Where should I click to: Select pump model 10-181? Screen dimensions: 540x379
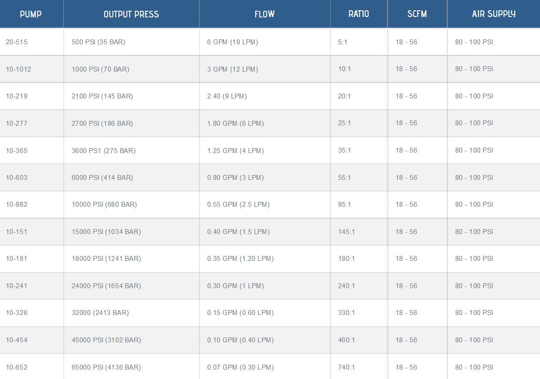(17, 259)
